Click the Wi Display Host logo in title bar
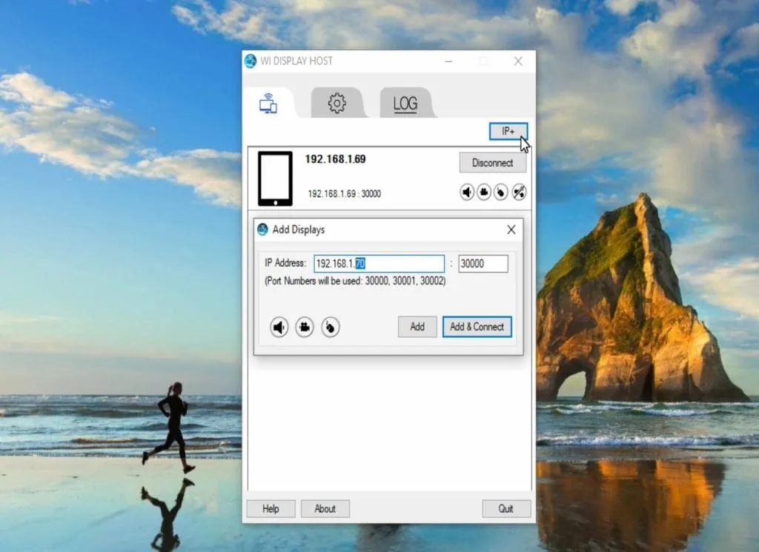The image size is (759, 552). coord(250,61)
